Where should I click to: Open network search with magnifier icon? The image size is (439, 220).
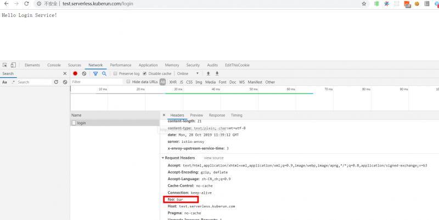pyautogui.click(x=104, y=73)
